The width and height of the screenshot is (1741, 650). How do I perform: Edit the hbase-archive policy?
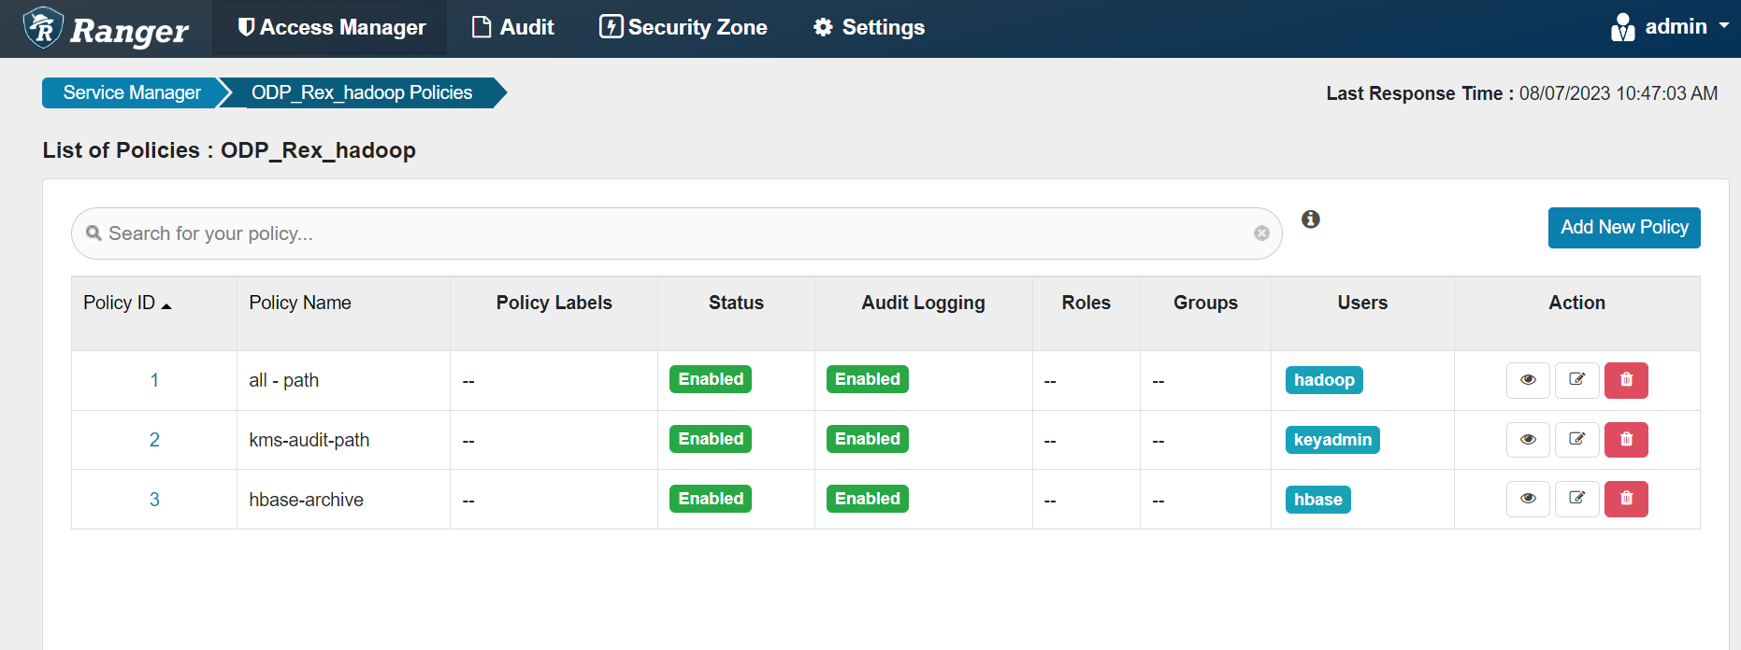point(1576,500)
